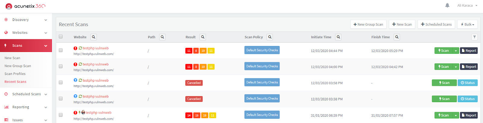Search by Result column magnifier icon

[203, 37]
